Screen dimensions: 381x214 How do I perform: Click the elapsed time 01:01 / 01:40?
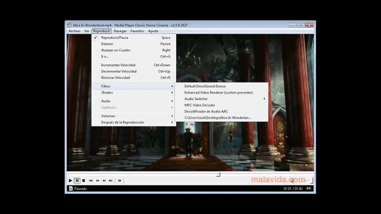(x=293, y=188)
